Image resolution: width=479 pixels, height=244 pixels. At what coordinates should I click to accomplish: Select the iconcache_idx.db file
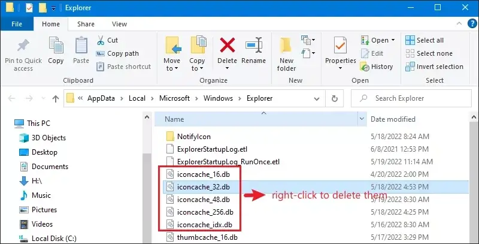coord(199,225)
